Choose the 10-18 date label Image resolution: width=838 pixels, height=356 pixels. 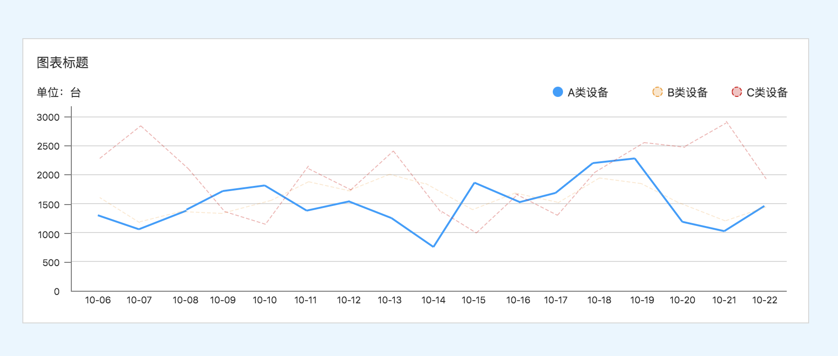coord(599,300)
